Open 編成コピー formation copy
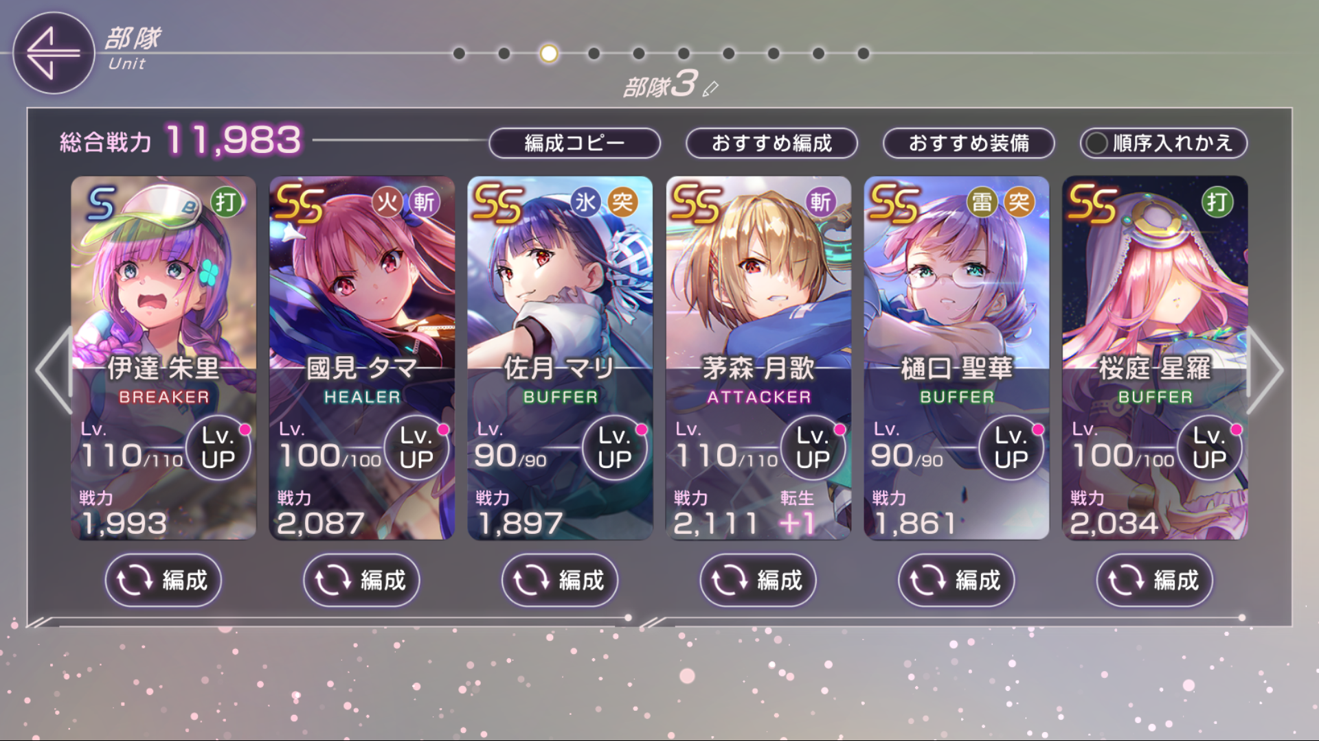This screenshot has height=741, width=1319. point(574,143)
